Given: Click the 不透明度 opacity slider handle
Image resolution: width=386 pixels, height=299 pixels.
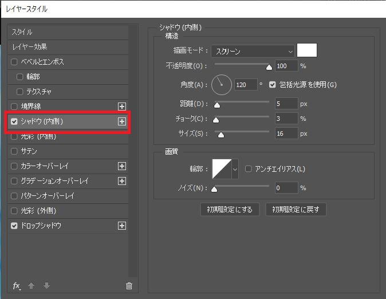Looking at the screenshot, I should point(269,68).
